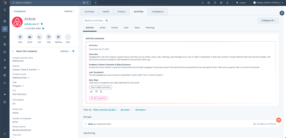Collapse the About this company section

point(13,51)
